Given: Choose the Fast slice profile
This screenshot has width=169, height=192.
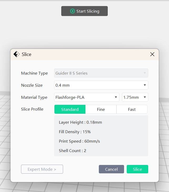Looking at the screenshot, I should (132, 109).
